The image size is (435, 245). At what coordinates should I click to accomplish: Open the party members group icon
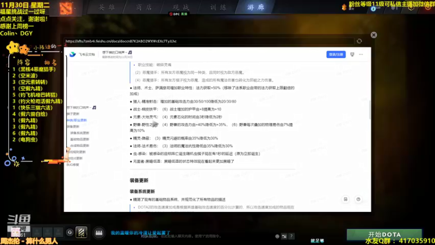click(99, 233)
